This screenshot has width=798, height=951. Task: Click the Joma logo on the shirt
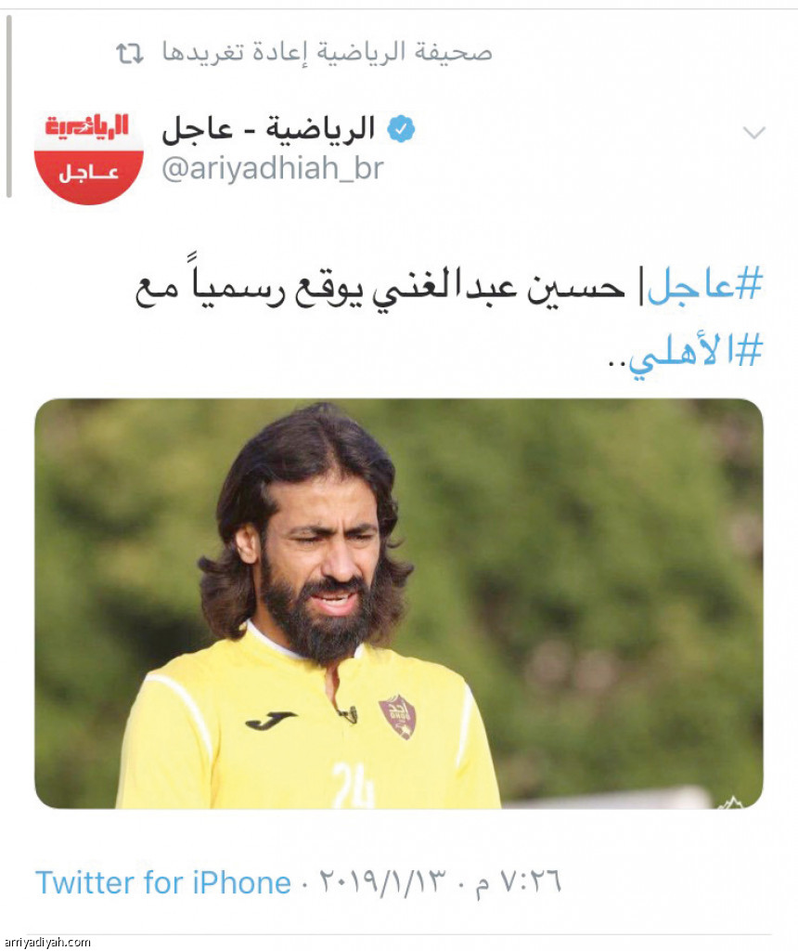coord(271,720)
